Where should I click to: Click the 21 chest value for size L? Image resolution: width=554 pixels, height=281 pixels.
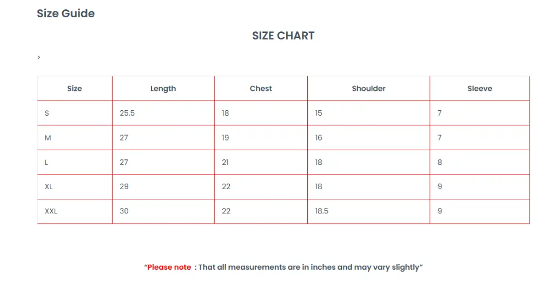(x=225, y=163)
